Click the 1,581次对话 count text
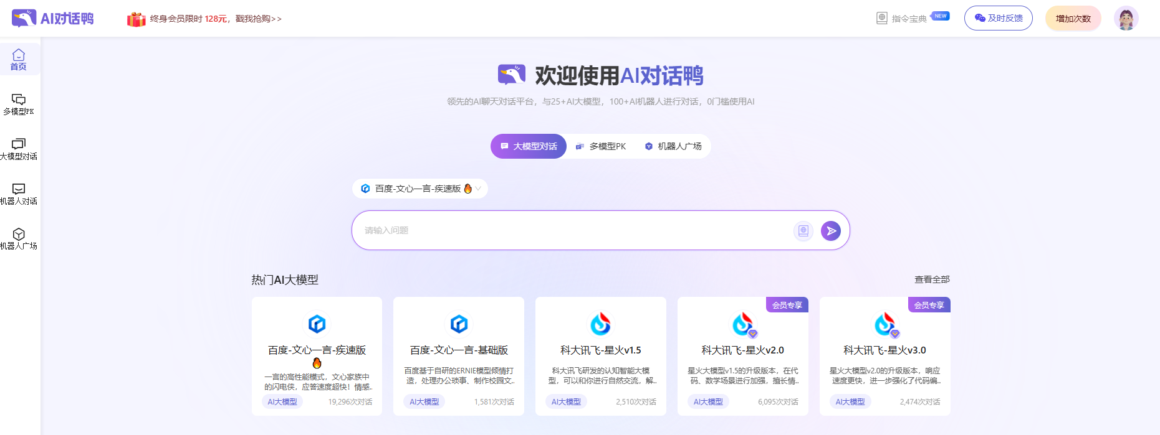 (x=494, y=402)
